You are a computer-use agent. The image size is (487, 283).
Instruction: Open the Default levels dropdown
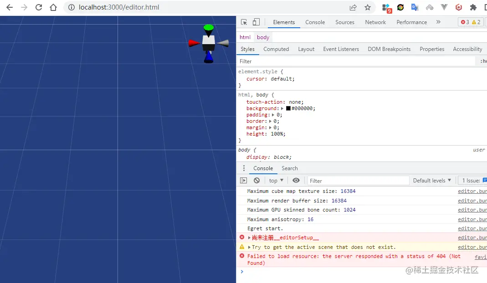pos(432,181)
